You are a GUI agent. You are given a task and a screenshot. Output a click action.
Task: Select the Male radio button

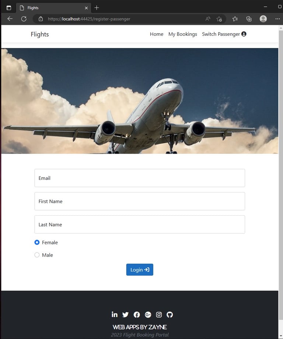[37, 255]
